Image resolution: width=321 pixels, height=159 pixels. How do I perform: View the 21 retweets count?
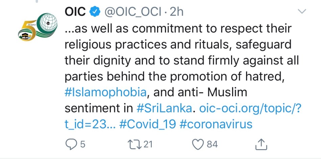click(x=148, y=144)
